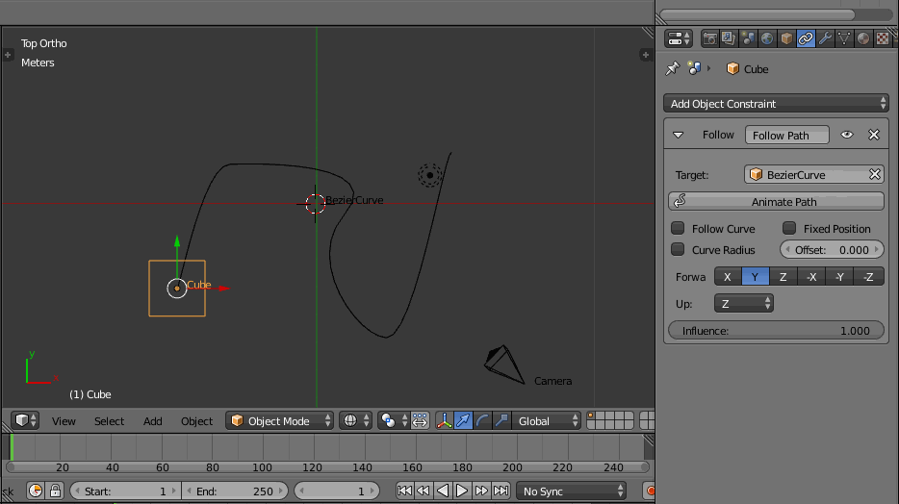Open the Add Object Constraint dropdown
This screenshot has width=899, height=504.
point(776,104)
